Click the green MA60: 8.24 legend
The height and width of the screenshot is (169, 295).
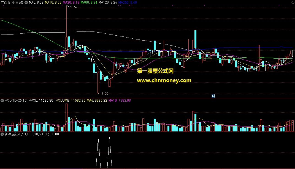pyautogui.click(x=89, y=2)
